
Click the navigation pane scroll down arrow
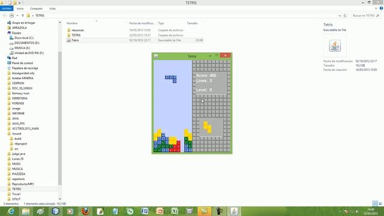click(x=60, y=199)
